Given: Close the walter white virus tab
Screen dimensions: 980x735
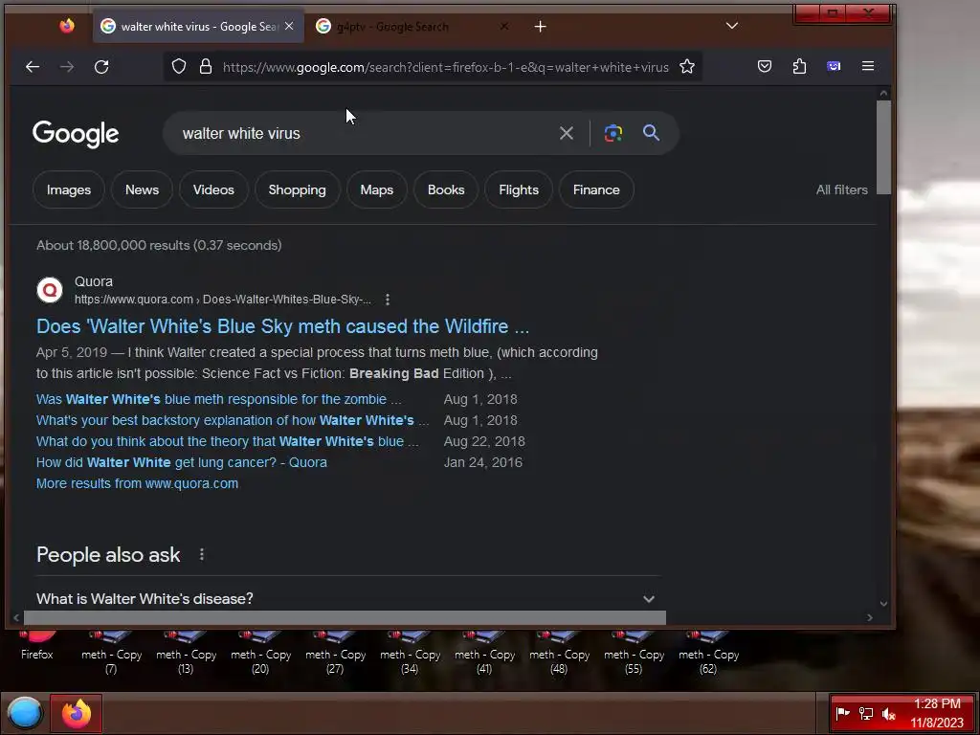Looking at the screenshot, I should [x=289, y=26].
